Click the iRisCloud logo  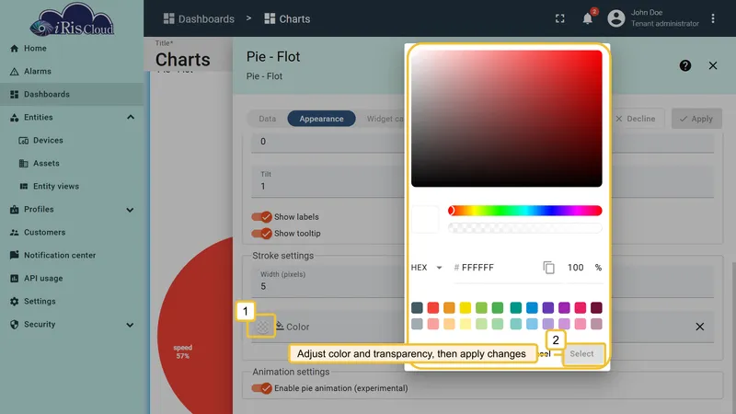point(72,19)
